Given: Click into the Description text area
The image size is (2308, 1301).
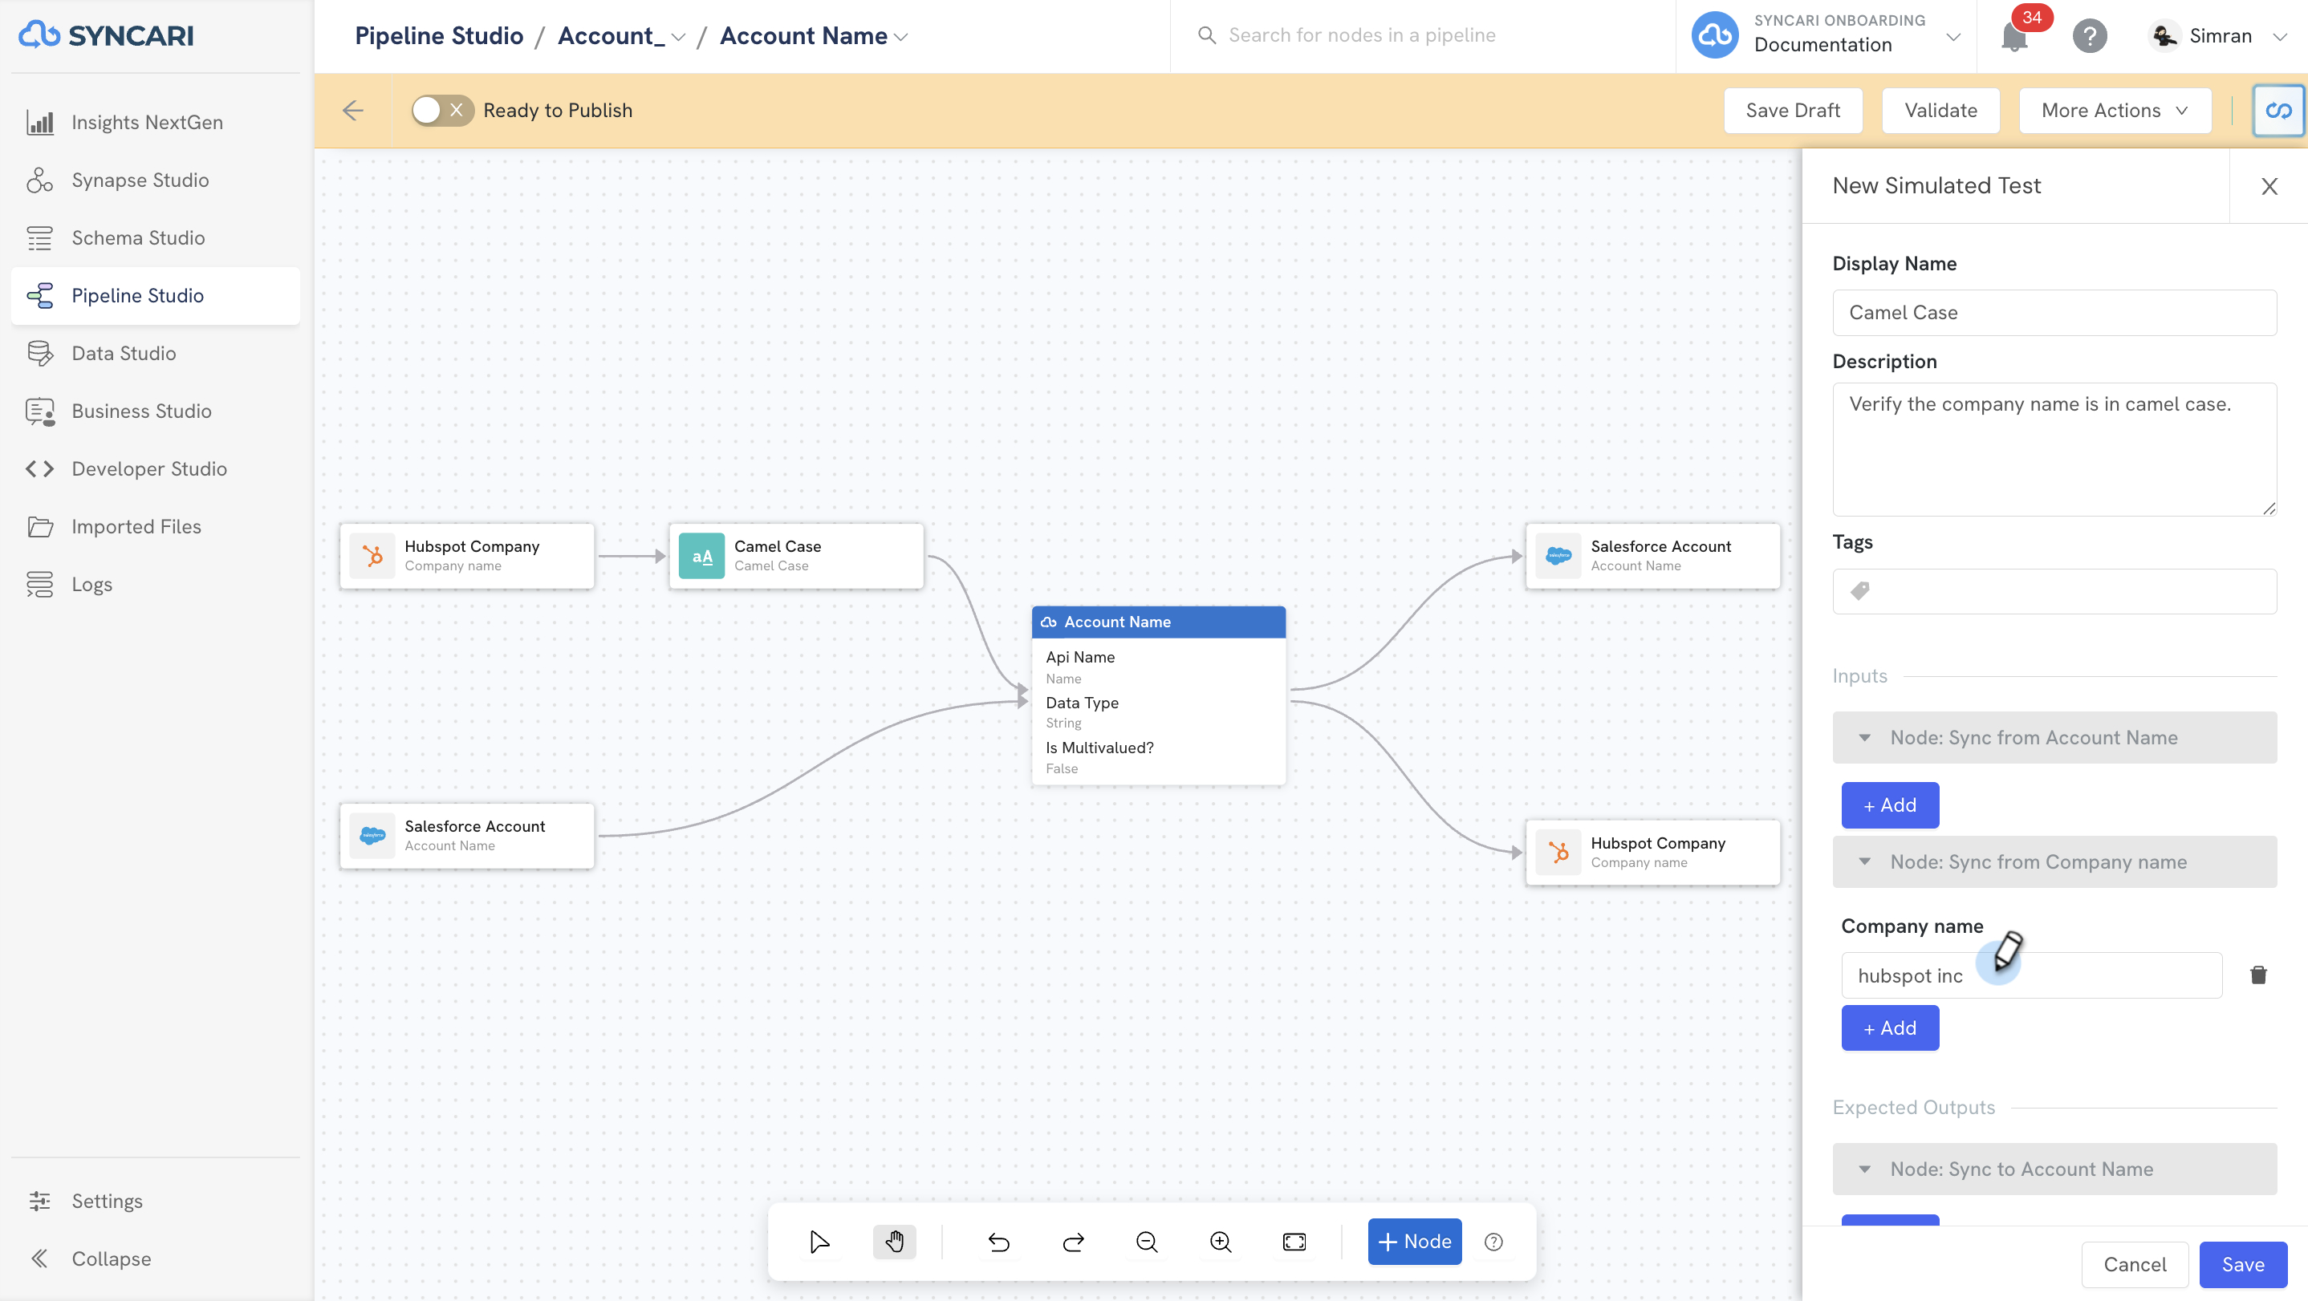Looking at the screenshot, I should coord(2054,448).
